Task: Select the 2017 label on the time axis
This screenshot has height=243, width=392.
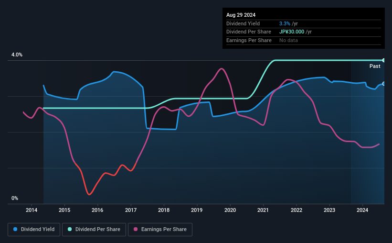Action: click(131, 210)
